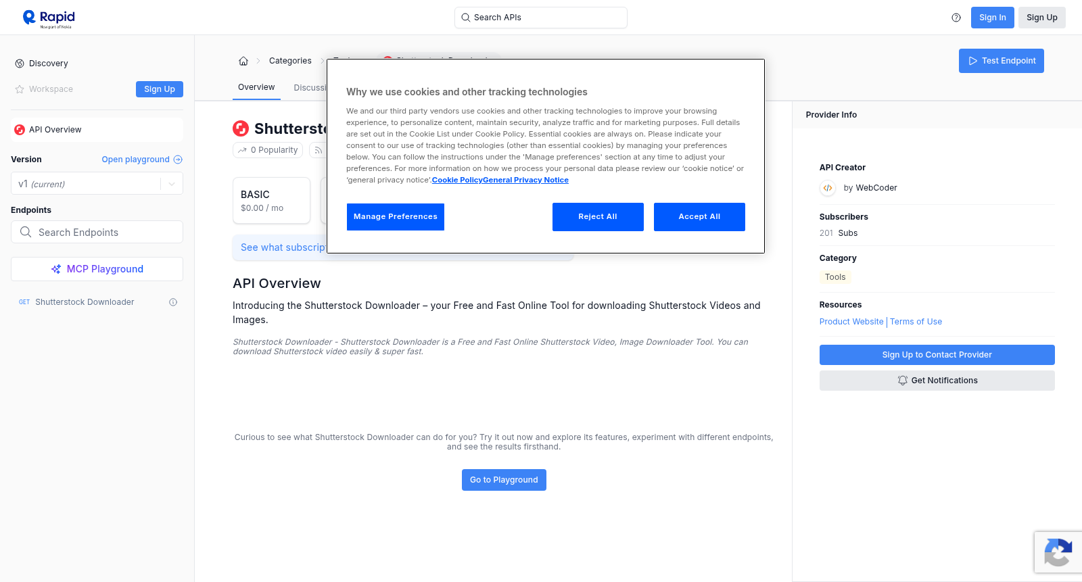The height and width of the screenshot is (582, 1082).
Task: Open Manage Preferences for cookies
Action: (396, 217)
